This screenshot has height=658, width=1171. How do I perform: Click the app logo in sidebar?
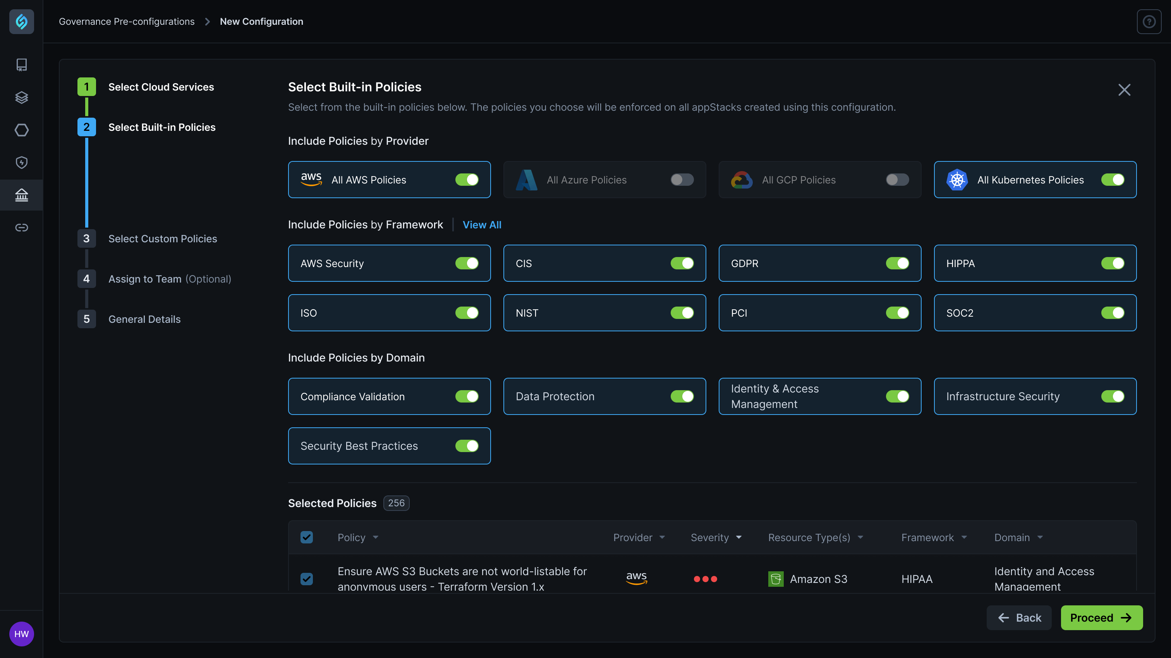click(x=21, y=21)
